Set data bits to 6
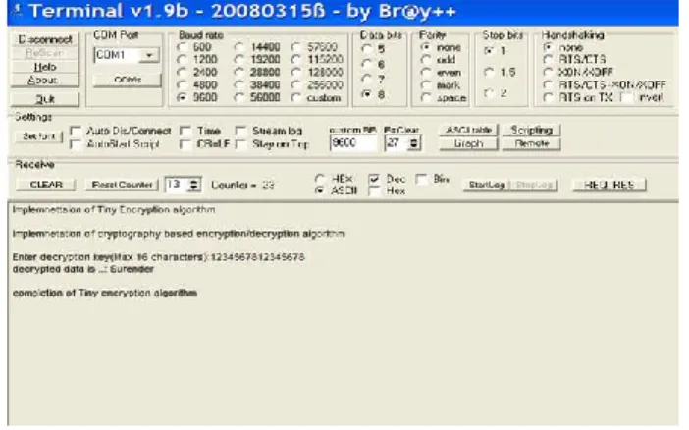 [366, 64]
